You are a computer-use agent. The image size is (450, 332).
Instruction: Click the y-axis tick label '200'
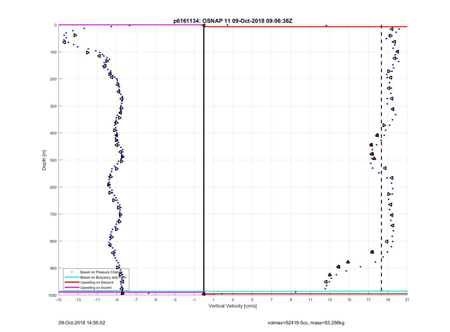[53, 79]
